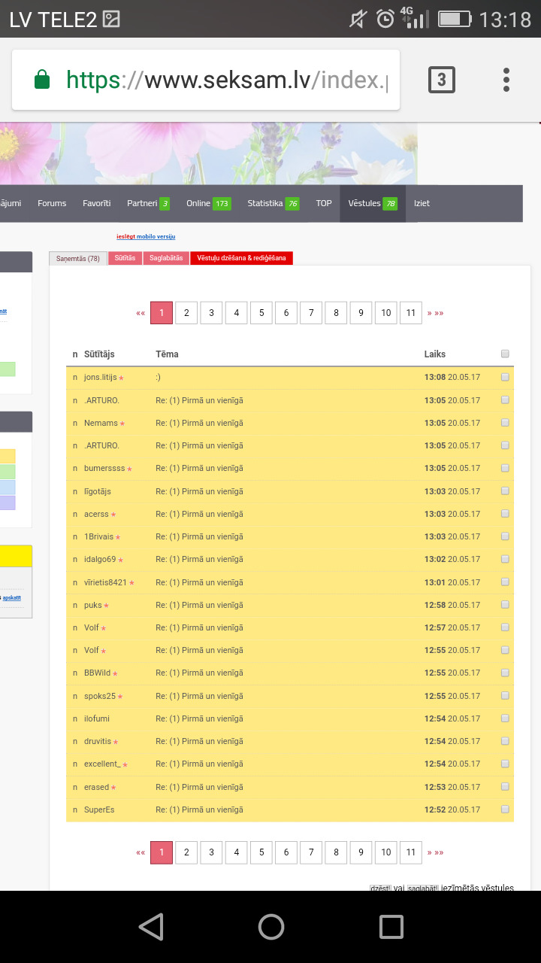Go to page 5 in top pagination
Image resolution: width=541 pixels, height=963 pixels.
point(261,313)
